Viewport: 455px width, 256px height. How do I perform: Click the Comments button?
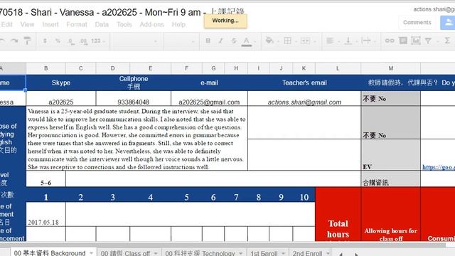coord(417,22)
